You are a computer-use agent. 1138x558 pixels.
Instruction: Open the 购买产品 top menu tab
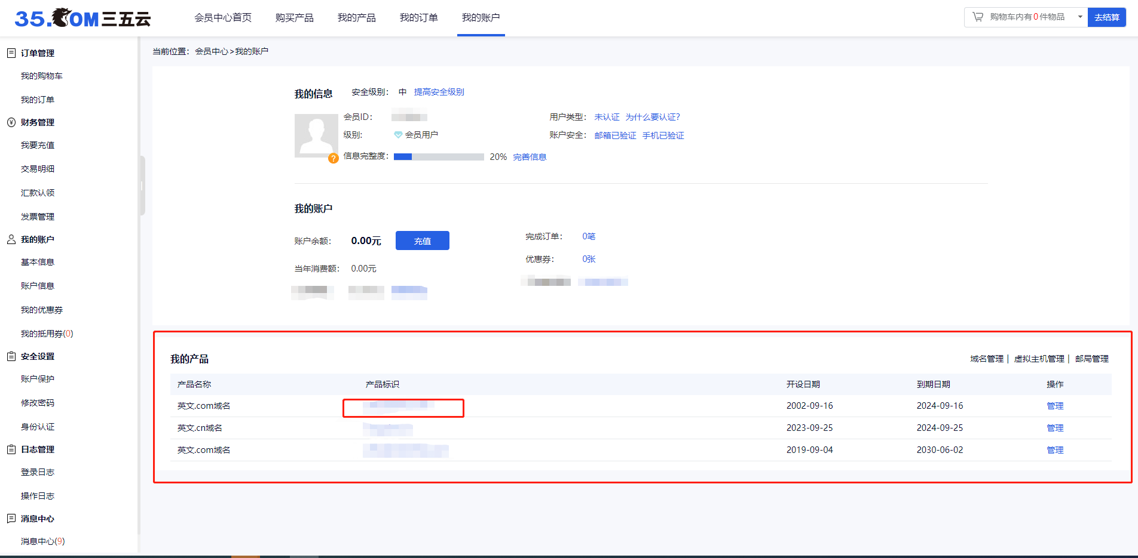[x=294, y=18]
